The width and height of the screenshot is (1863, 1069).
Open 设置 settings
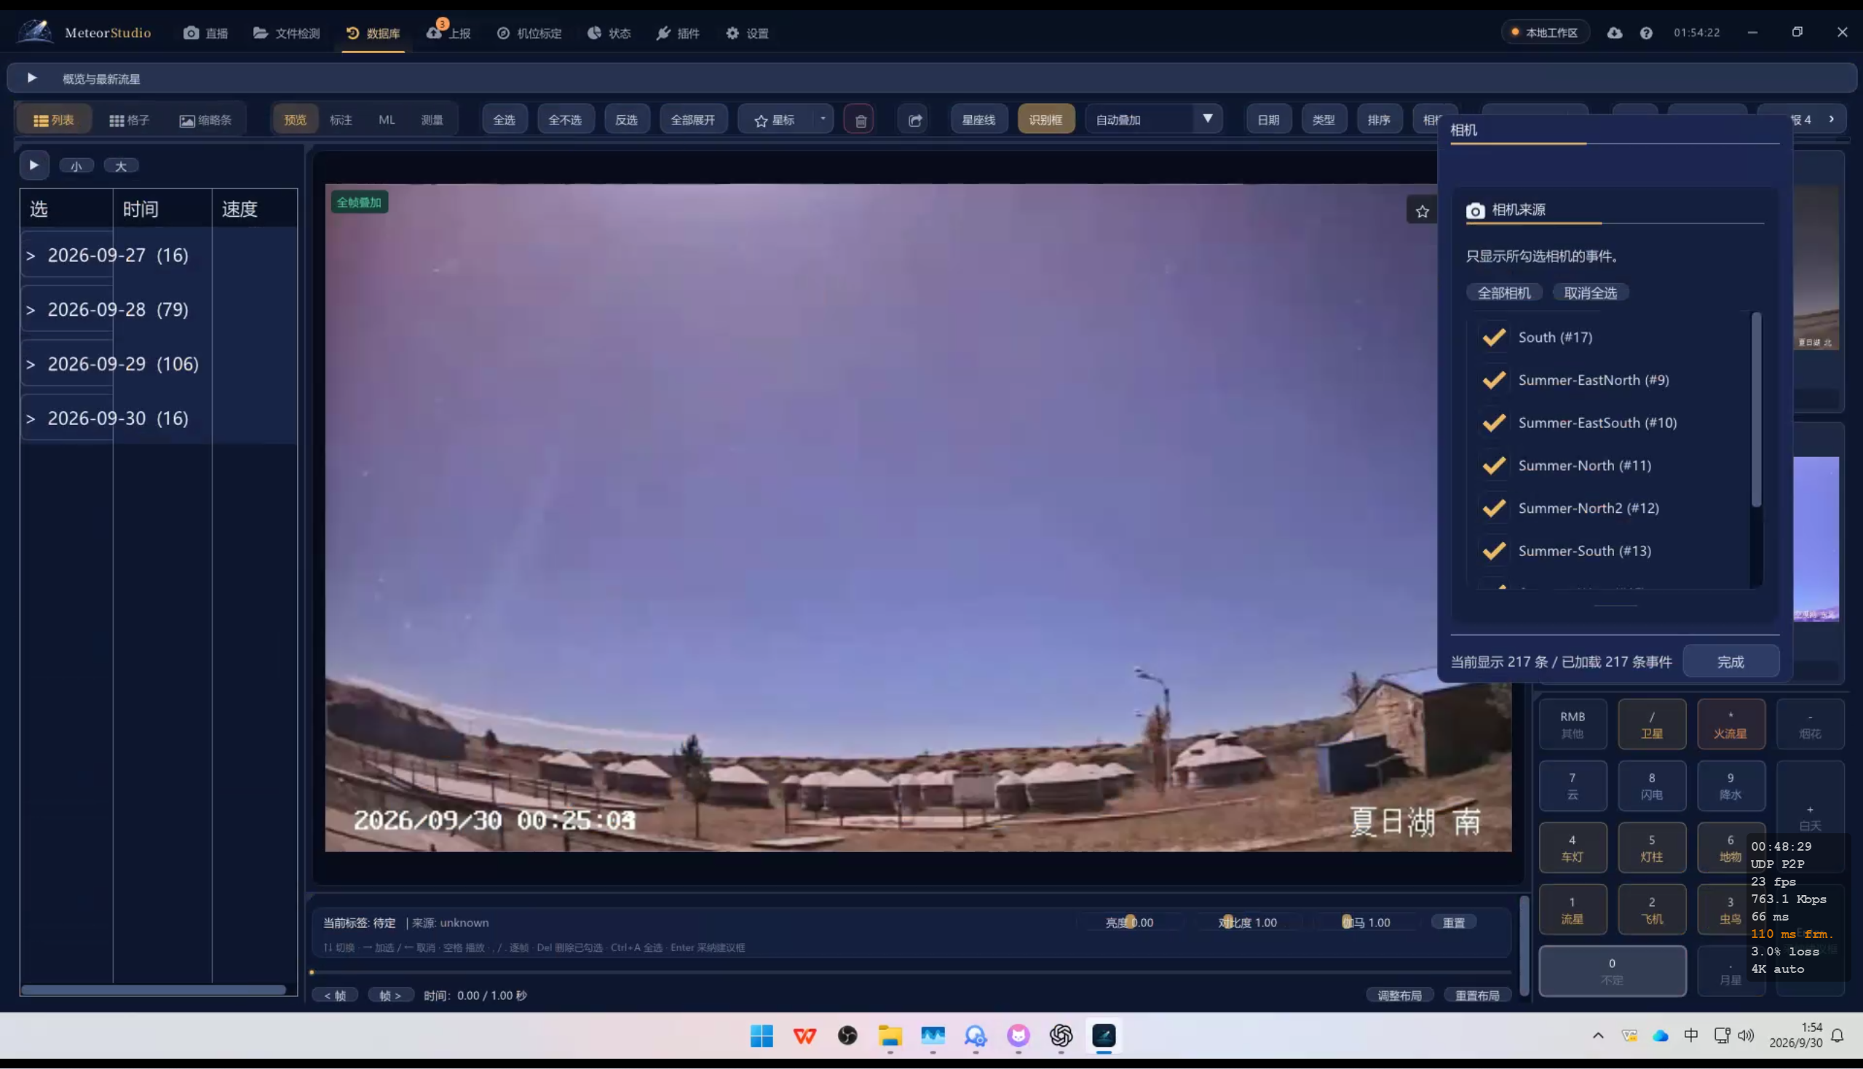748,33
